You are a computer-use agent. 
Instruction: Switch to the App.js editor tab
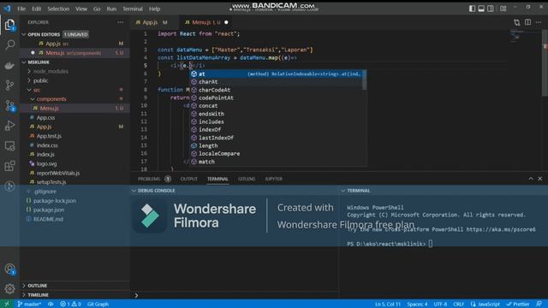click(155, 22)
